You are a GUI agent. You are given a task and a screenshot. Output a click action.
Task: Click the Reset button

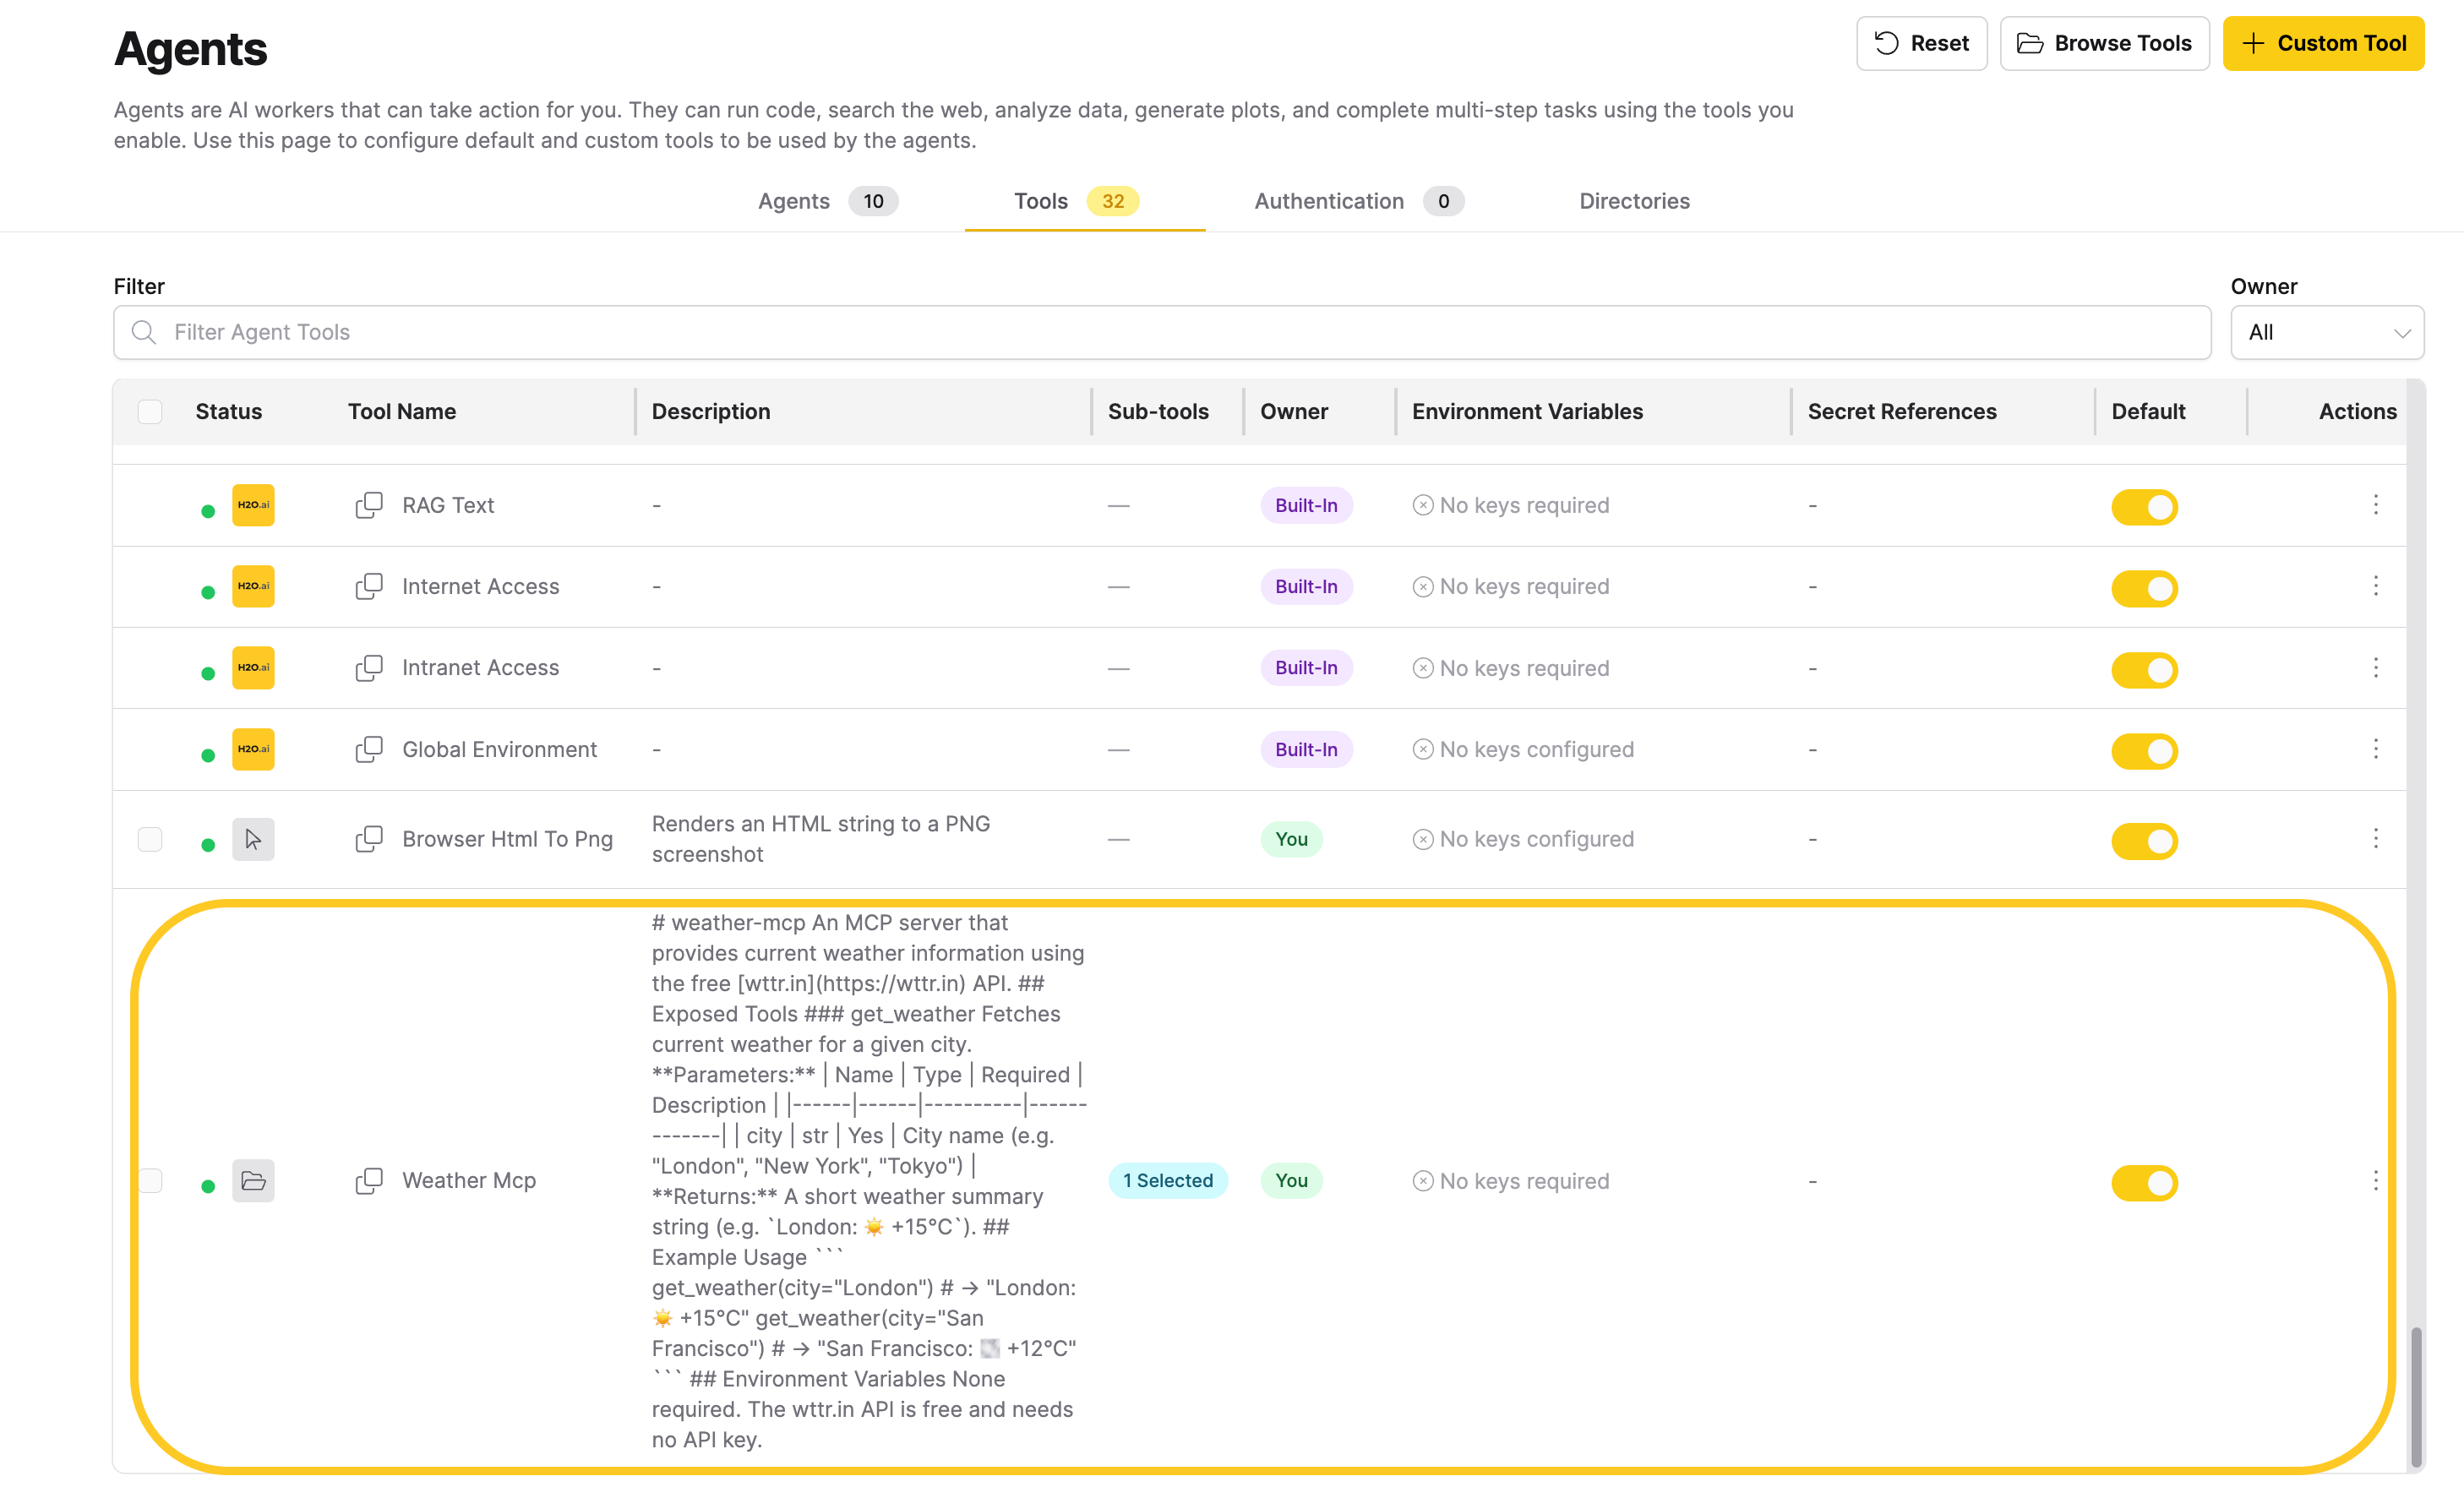1921,43
